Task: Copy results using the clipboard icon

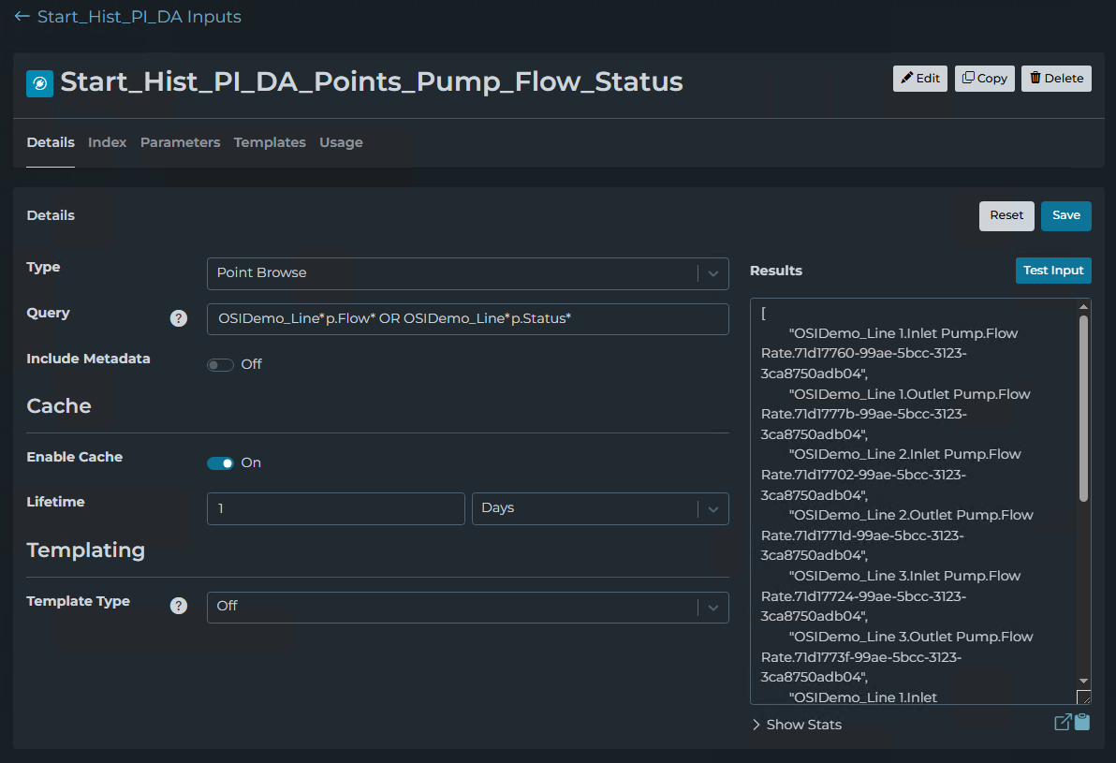Action: tap(1082, 722)
